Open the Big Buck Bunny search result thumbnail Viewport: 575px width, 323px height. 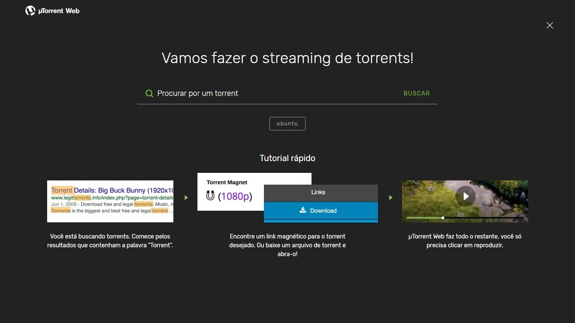[110, 201]
